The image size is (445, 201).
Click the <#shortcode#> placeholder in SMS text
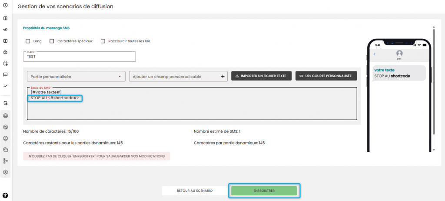[63, 98]
